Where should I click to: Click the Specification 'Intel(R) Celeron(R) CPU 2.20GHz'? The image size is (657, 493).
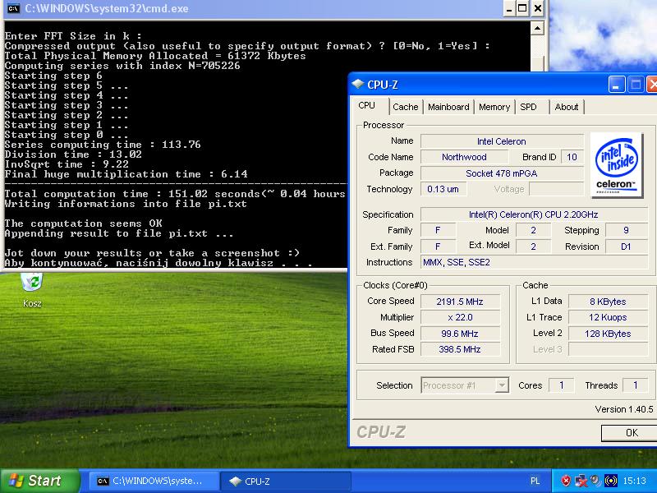[x=534, y=214]
